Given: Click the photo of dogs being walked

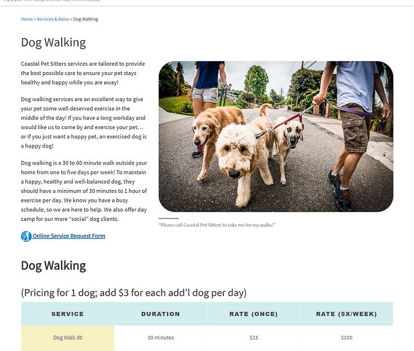Looking at the screenshot, I should (x=276, y=137).
